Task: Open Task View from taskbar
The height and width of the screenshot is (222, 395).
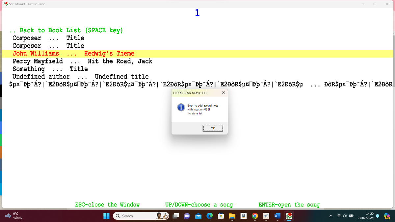Action: tap(176, 216)
